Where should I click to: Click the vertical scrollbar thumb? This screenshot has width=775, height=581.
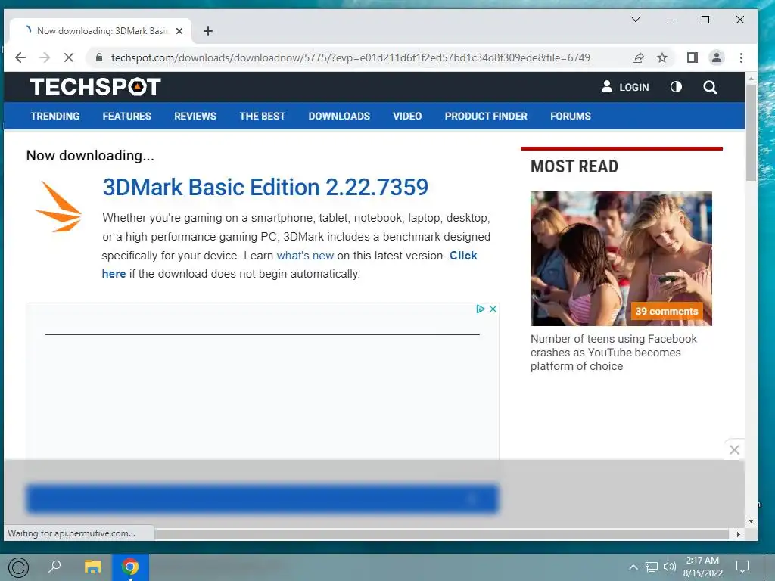[751, 132]
